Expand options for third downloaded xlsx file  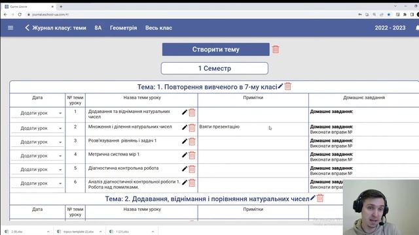click(153, 232)
